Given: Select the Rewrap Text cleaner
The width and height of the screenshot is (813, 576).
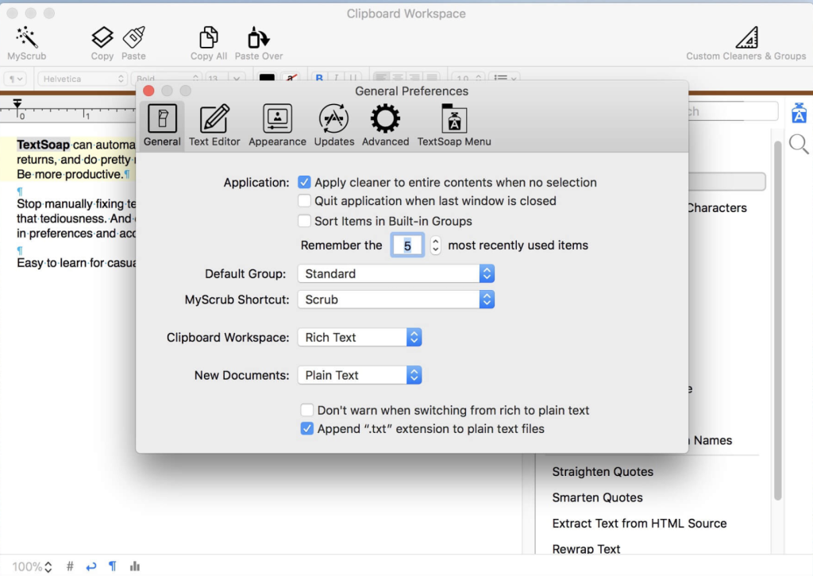Looking at the screenshot, I should pos(586,549).
